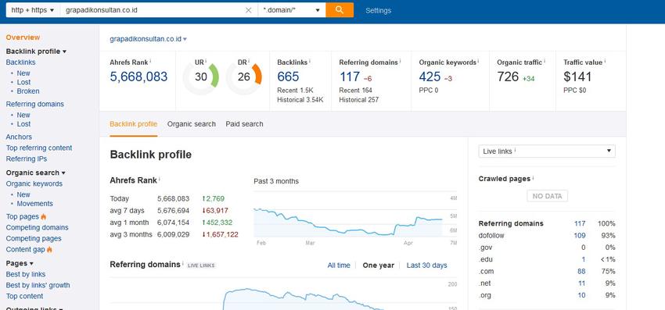Open Settings in the top bar

(379, 11)
